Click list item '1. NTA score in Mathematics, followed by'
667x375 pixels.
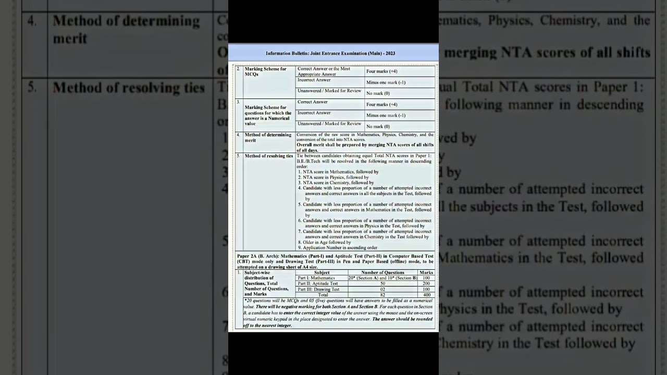click(338, 172)
